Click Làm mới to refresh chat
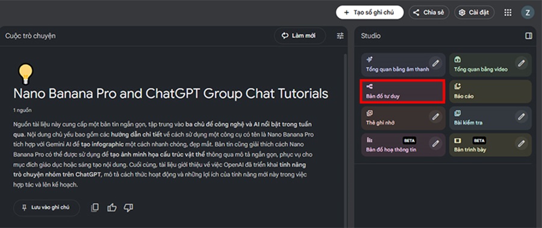The width and height of the screenshot is (542, 228). (x=300, y=35)
